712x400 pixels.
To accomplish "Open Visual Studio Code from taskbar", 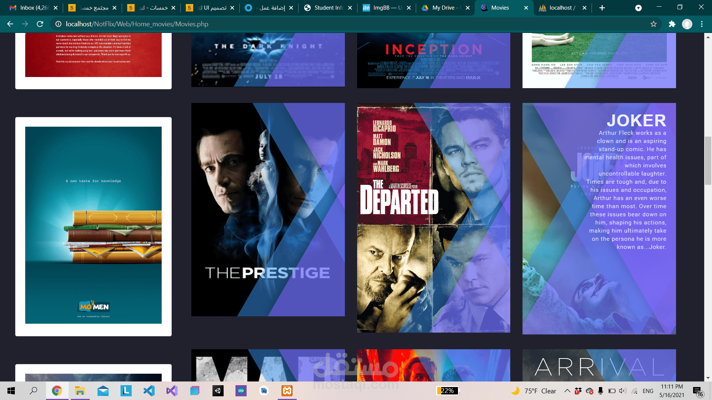I will point(149,391).
